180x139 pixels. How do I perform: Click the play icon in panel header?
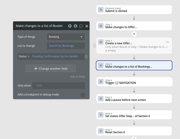point(70,26)
